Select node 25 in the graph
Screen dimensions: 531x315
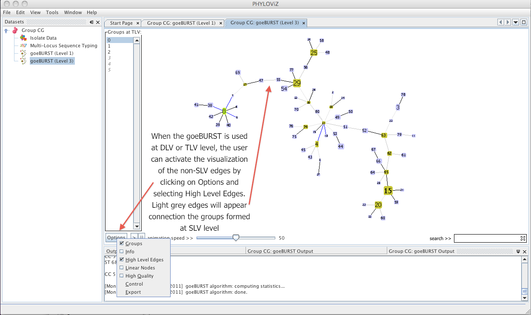tap(314, 53)
